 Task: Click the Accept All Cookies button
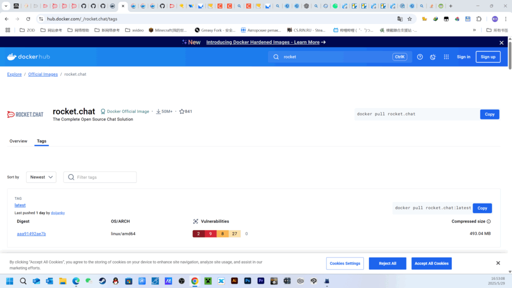(x=431, y=263)
